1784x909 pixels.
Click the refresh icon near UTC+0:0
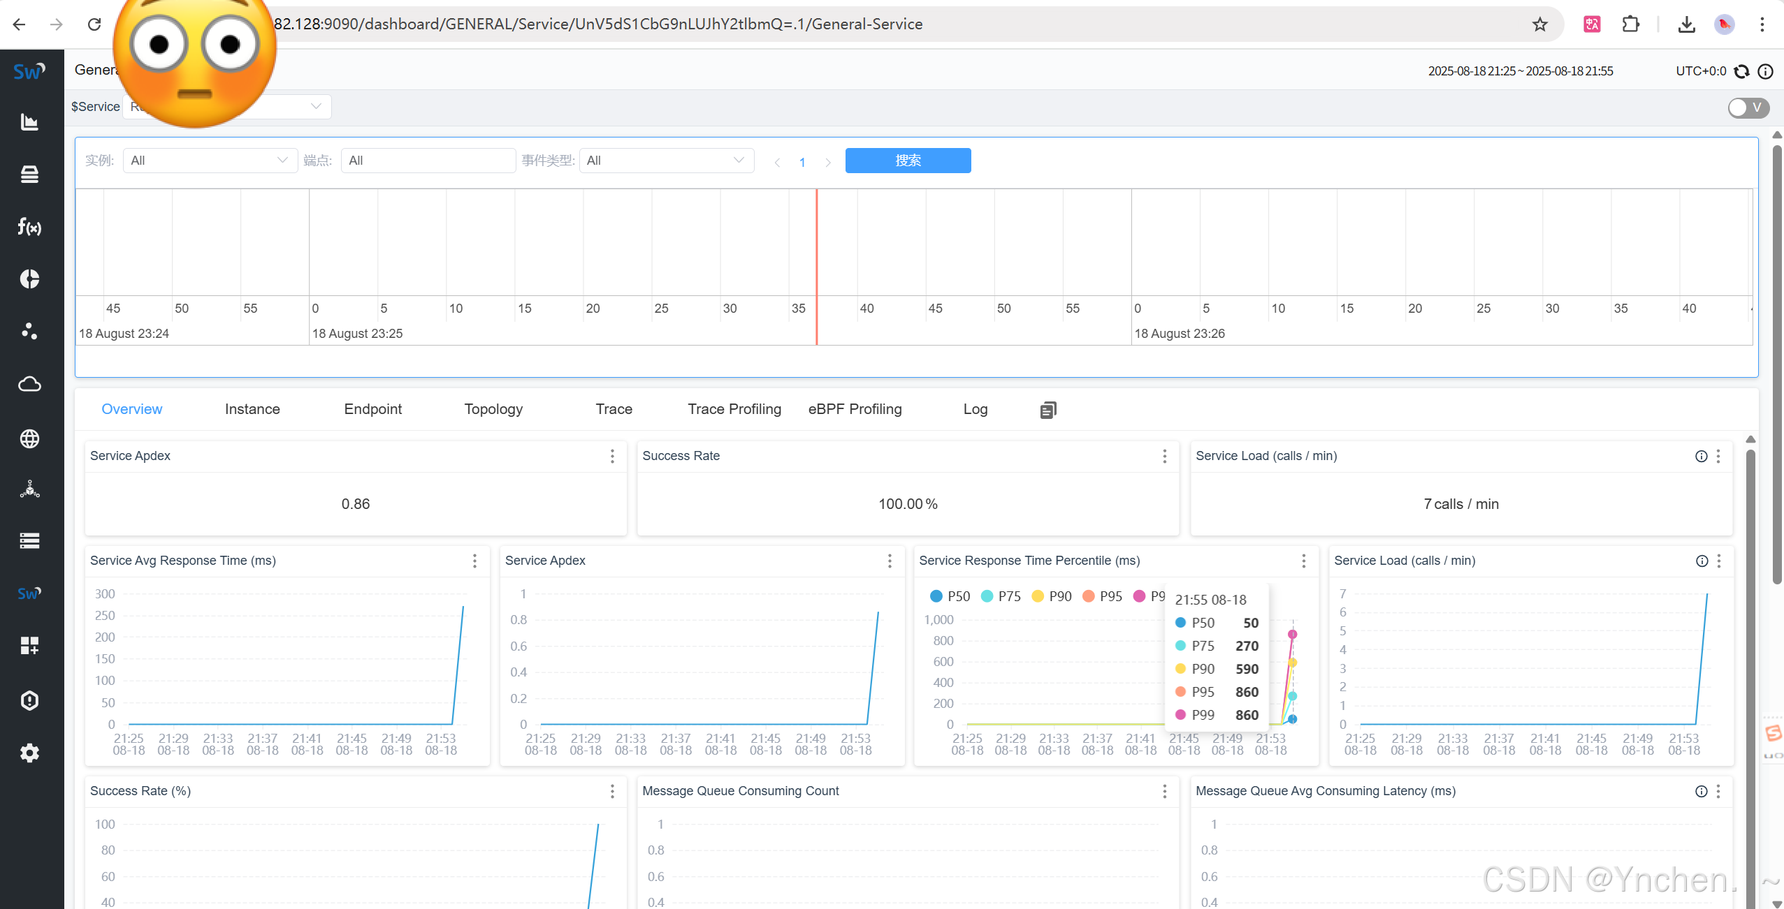1741,71
